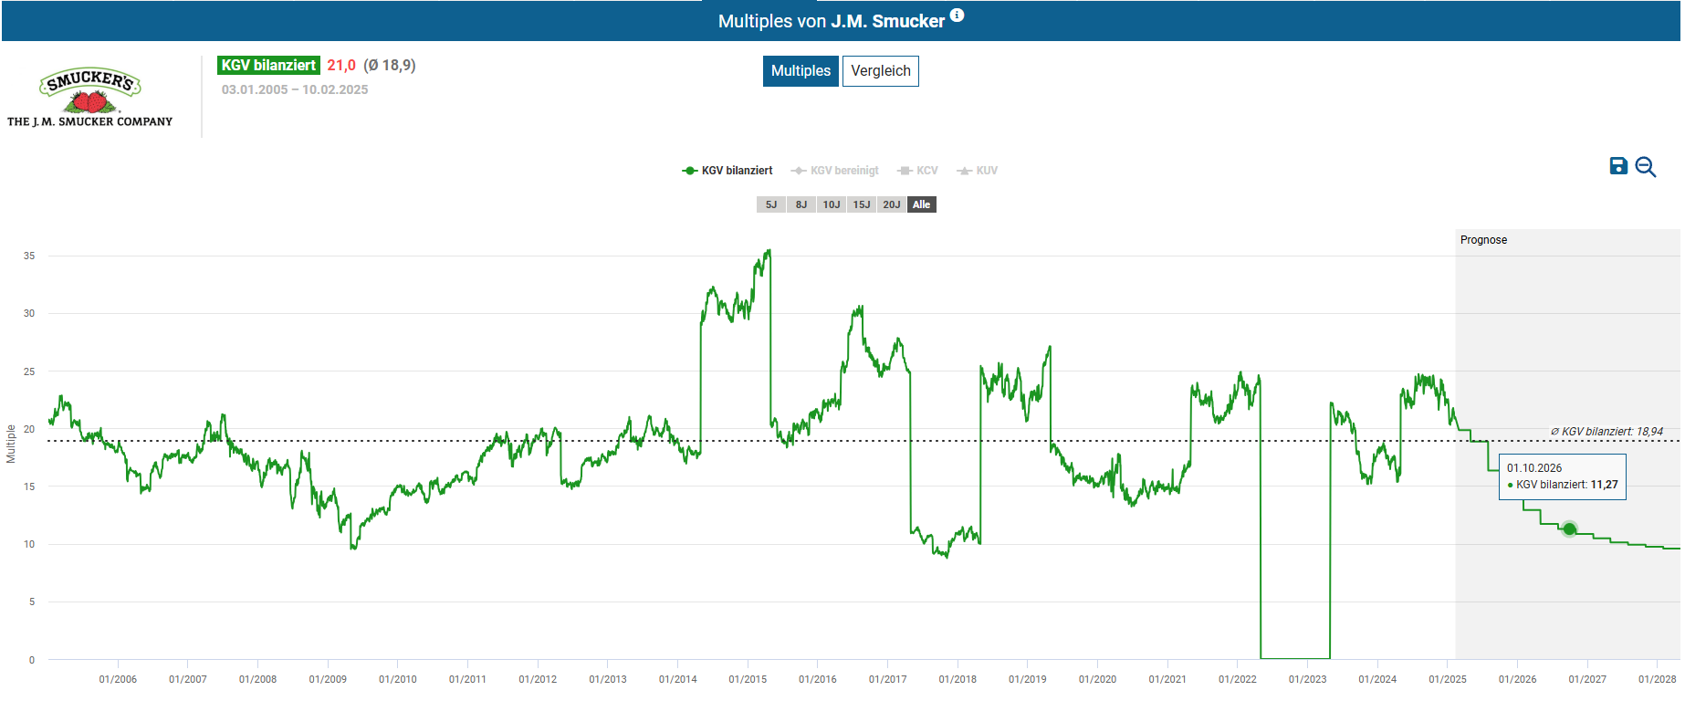The image size is (1685, 701).
Task: Enable the KUV legend series
Action: click(x=977, y=171)
